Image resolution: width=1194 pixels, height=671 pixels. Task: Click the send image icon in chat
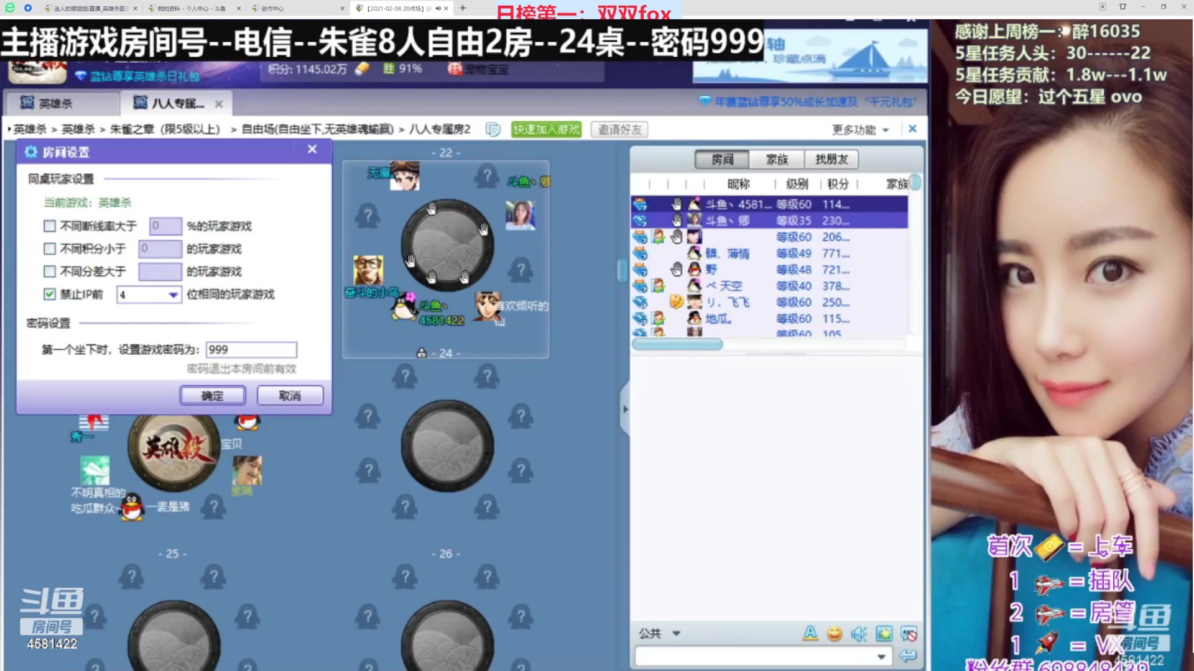click(884, 634)
